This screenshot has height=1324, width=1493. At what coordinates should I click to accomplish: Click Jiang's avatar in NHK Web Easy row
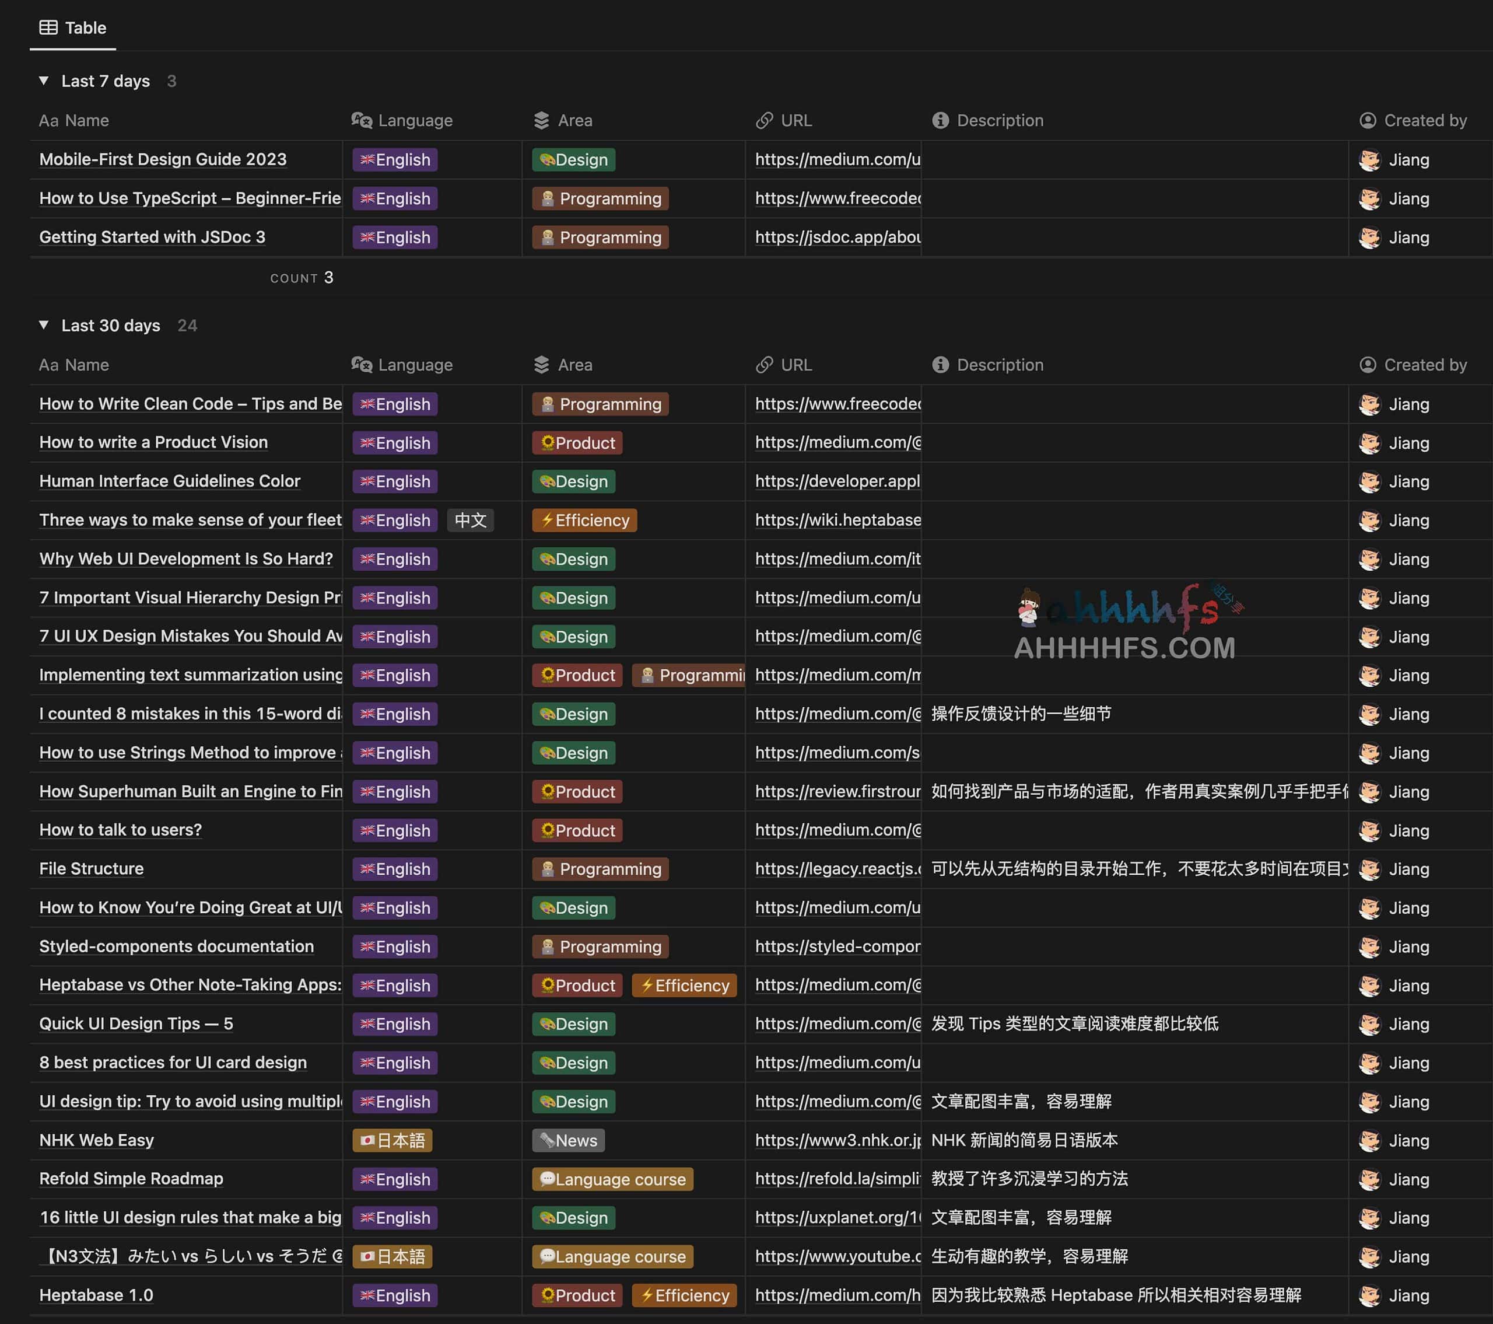pyautogui.click(x=1369, y=1140)
